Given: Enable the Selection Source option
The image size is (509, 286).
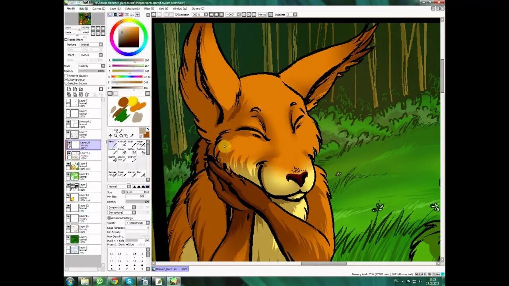Looking at the screenshot, I should (66, 83).
